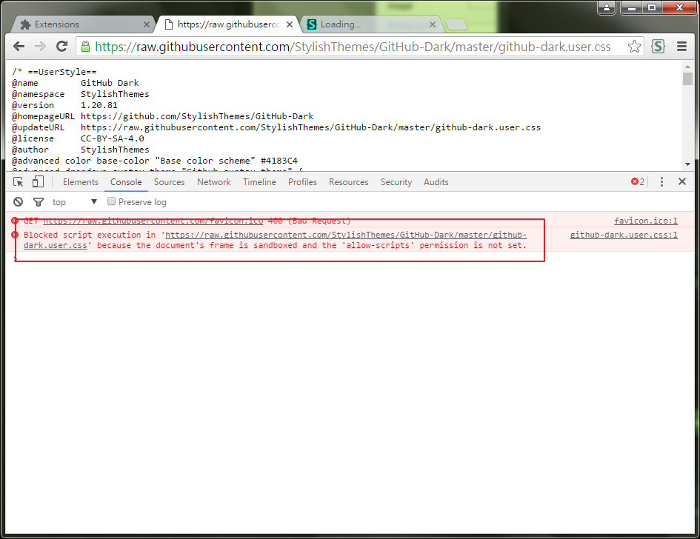Click the '@license CC-BY-SA-4.0' line
The width and height of the screenshot is (700, 539).
(78, 138)
